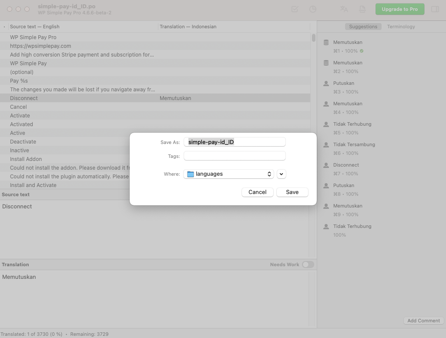Select the person icon next to Putuskan suggestion

point(326,83)
